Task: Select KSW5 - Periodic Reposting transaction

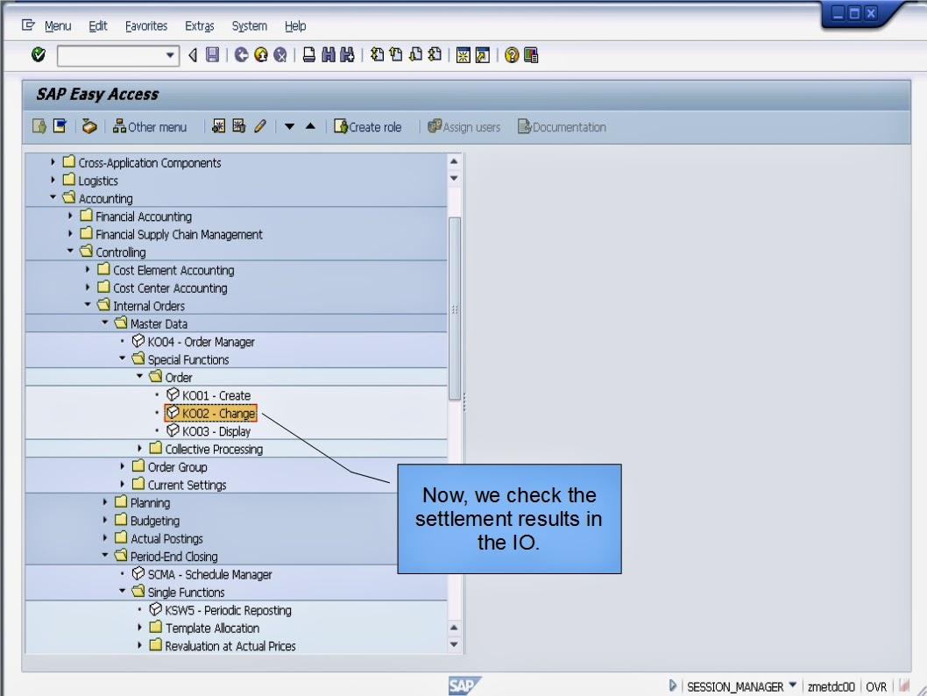Action: [x=220, y=610]
